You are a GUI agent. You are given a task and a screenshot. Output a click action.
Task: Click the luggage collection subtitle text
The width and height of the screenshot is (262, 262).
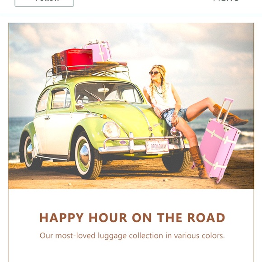pyautogui.click(x=132, y=236)
